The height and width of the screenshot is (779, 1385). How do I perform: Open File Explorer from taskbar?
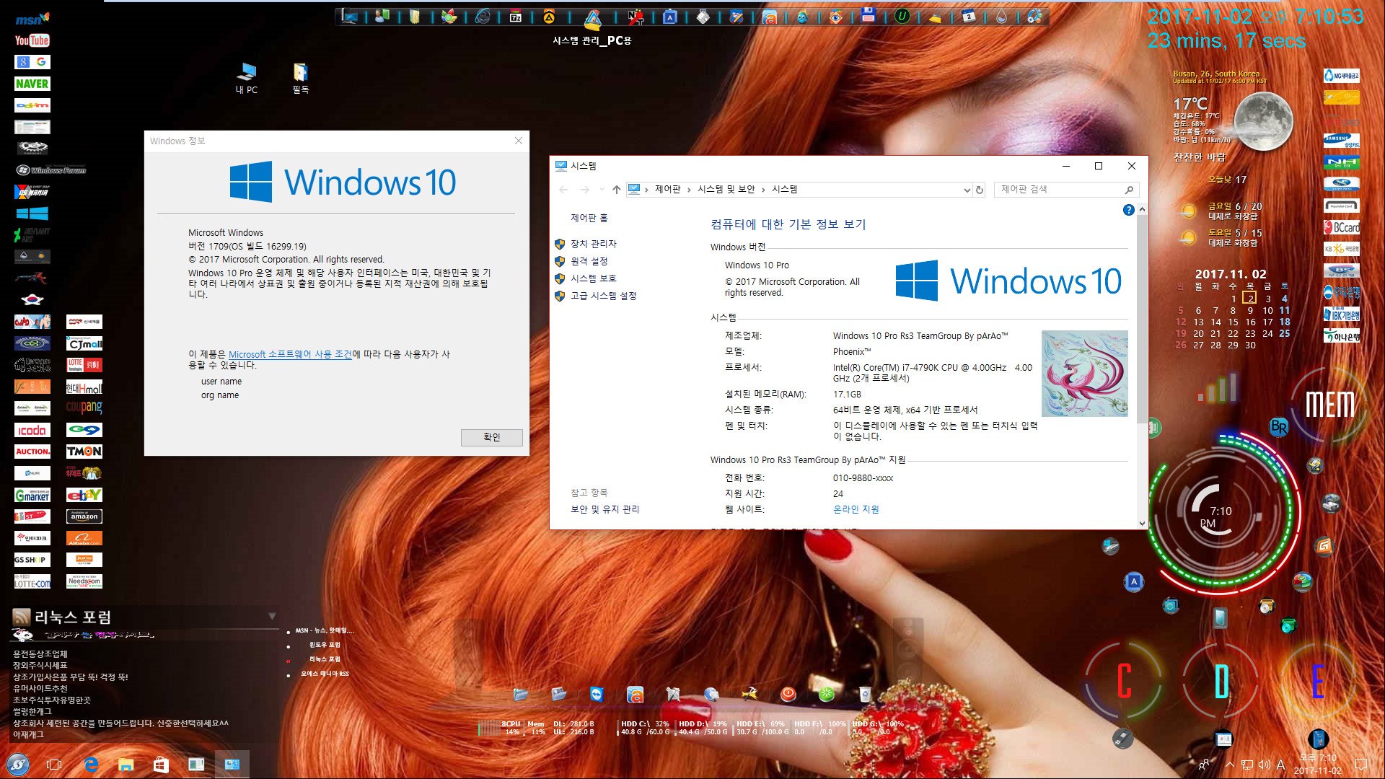click(x=126, y=765)
